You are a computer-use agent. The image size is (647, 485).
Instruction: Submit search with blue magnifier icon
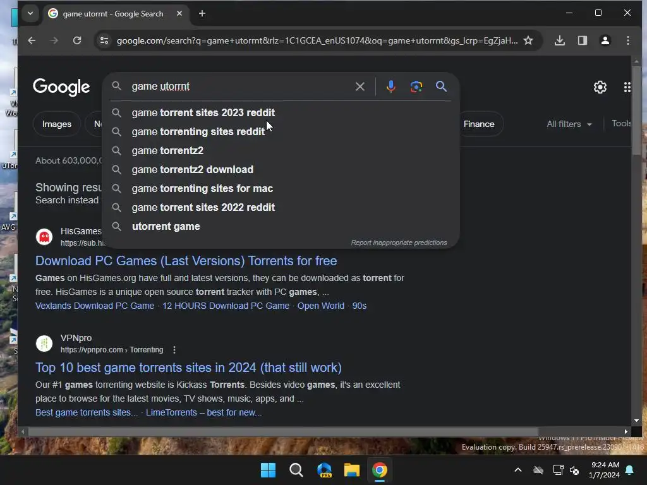click(x=441, y=87)
